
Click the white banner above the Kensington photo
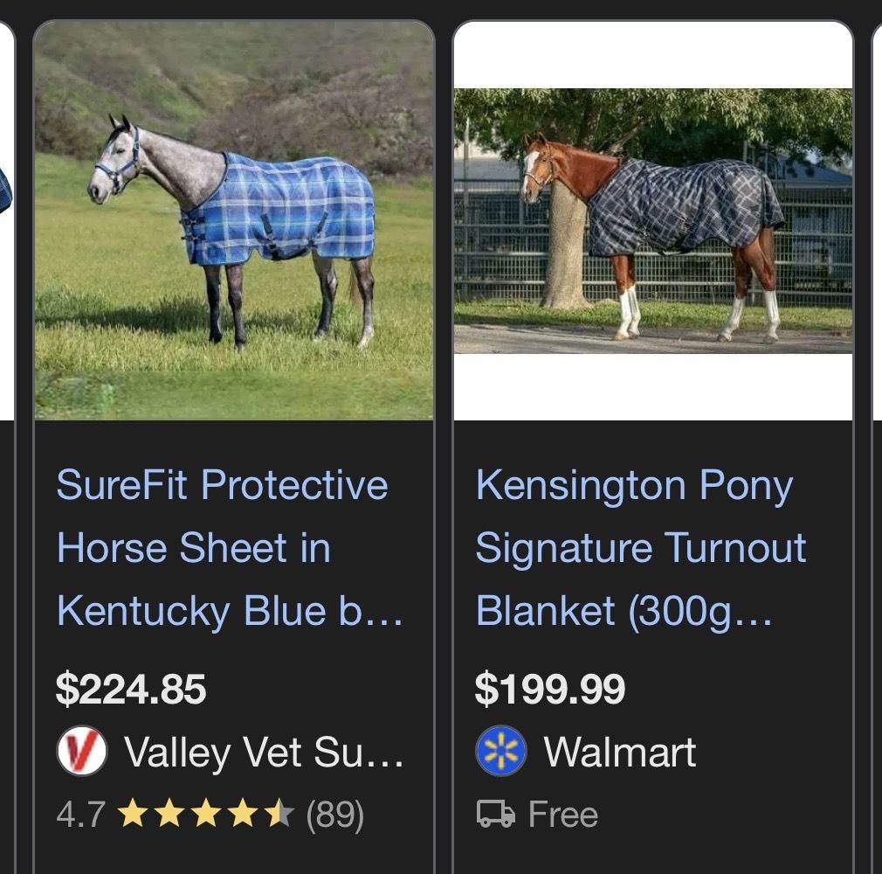pyautogui.click(x=653, y=54)
